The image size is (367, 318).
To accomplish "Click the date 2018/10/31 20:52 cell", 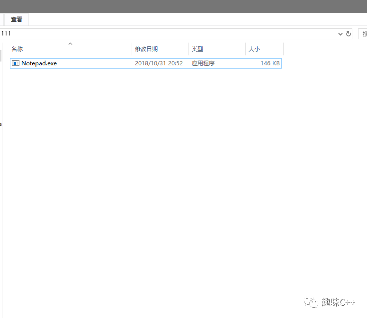I will 159,63.
